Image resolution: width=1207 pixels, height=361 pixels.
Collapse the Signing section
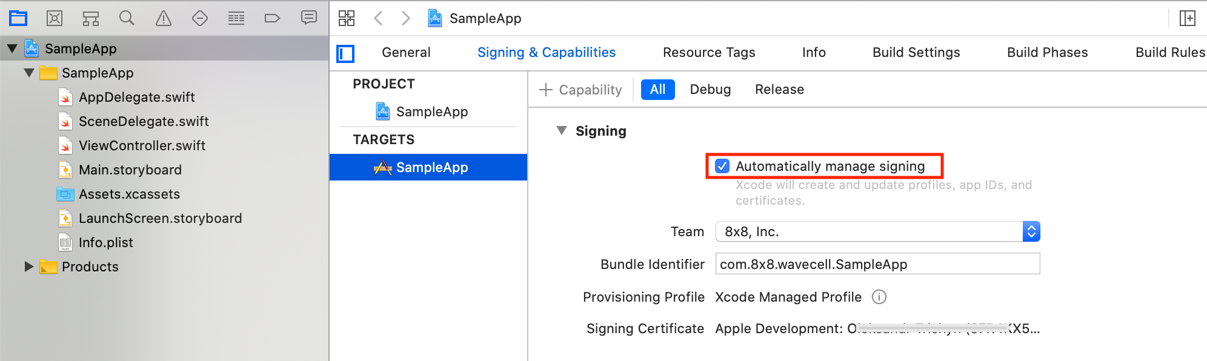[562, 131]
